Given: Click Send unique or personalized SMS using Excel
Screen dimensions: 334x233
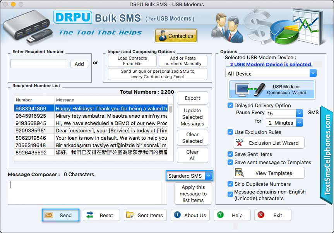Looking at the screenshot, I should (158, 74).
